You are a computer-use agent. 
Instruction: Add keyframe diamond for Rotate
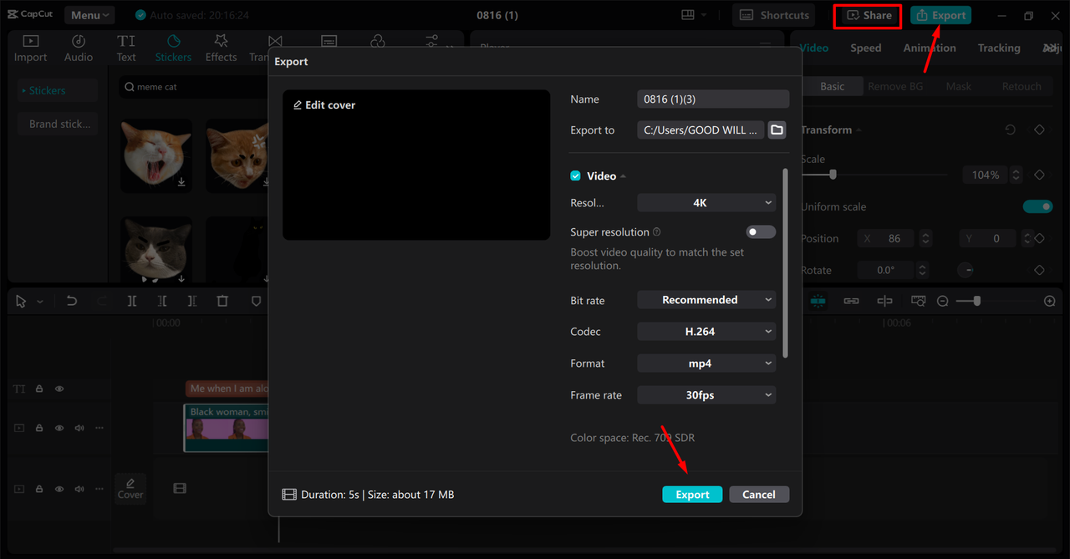point(1039,270)
